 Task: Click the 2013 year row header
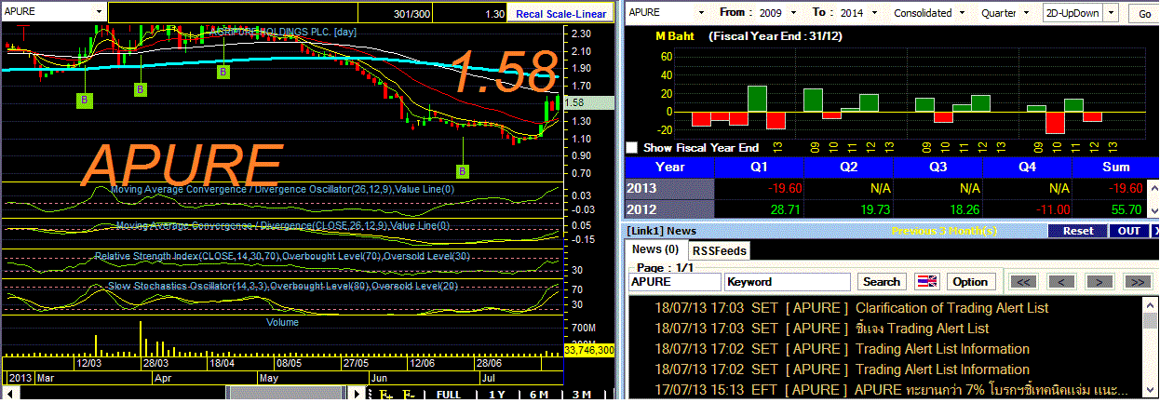(x=668, y=188)
